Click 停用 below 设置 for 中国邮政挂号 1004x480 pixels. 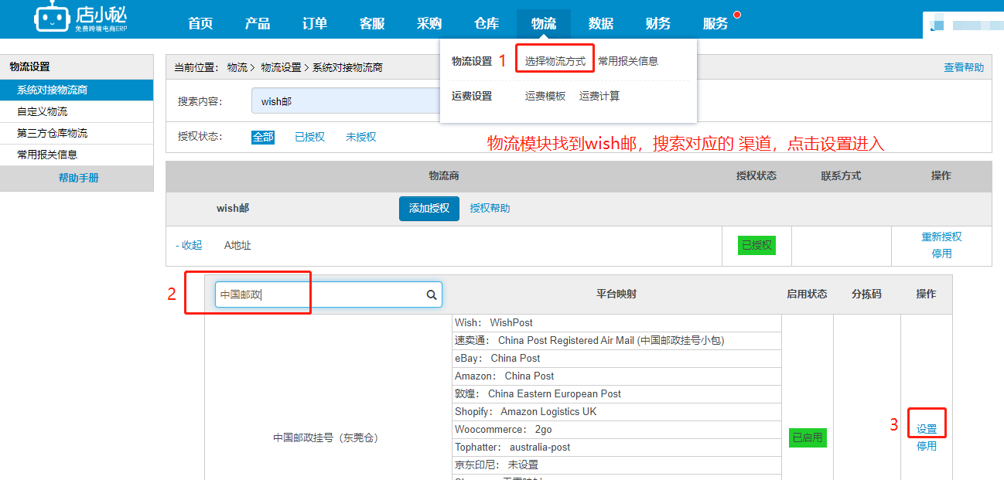pyautogui.click(x=927, y=446)
